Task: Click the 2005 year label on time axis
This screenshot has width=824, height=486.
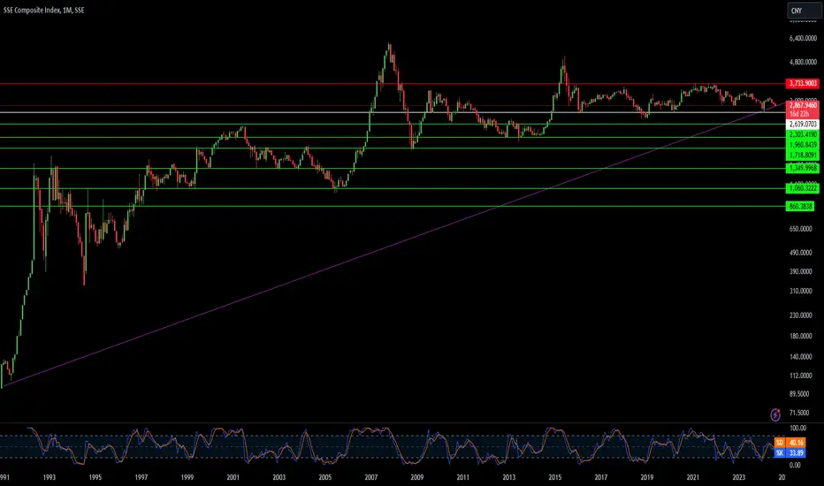Action: (x=325, y=477)
